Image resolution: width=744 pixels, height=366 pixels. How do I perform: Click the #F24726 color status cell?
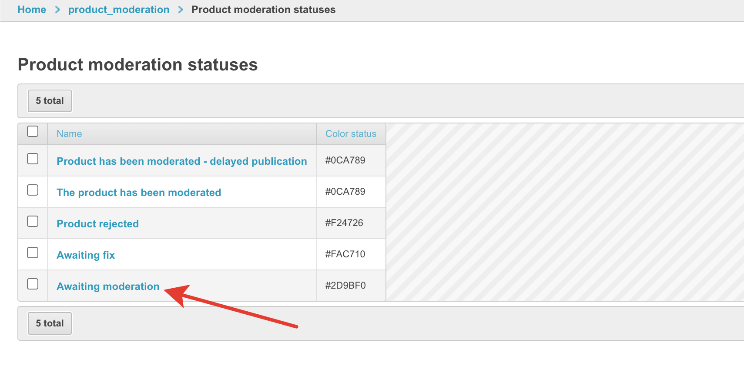click(x=344, y=223)
